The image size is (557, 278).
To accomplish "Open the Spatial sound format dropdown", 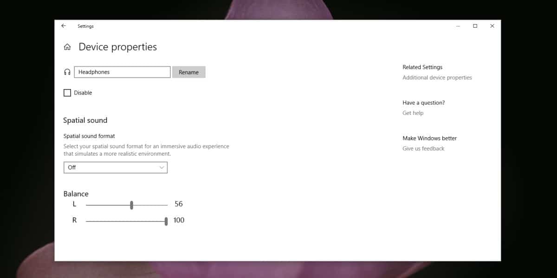I will tap(116, 167).
